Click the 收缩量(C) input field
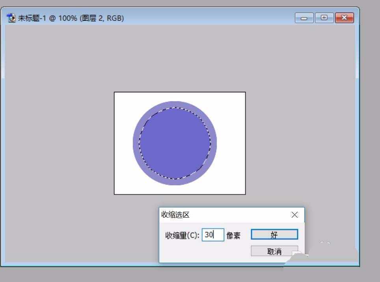380x282 pixels. tap(213, 234)
